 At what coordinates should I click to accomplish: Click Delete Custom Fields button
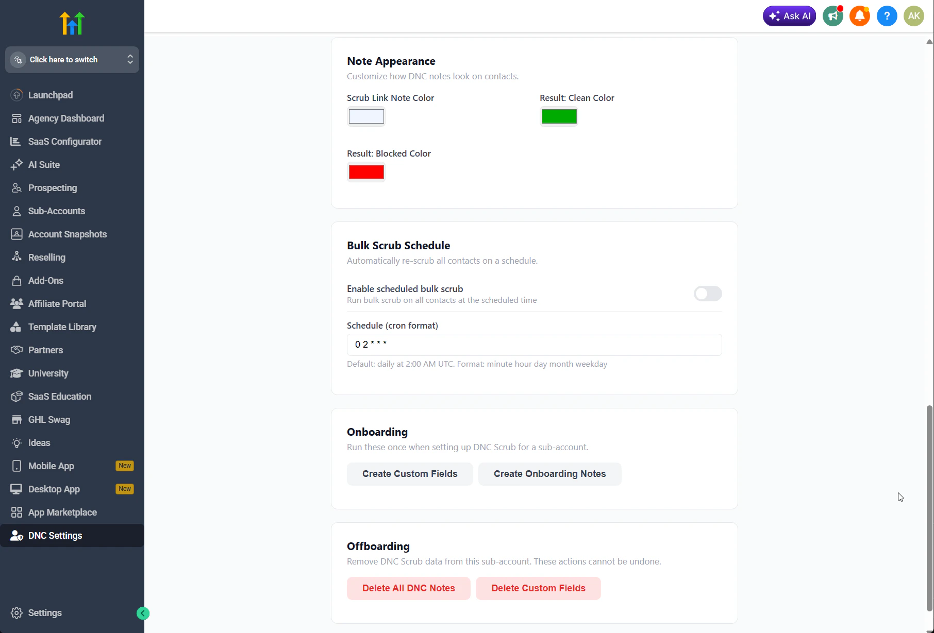tap(538, 588)
